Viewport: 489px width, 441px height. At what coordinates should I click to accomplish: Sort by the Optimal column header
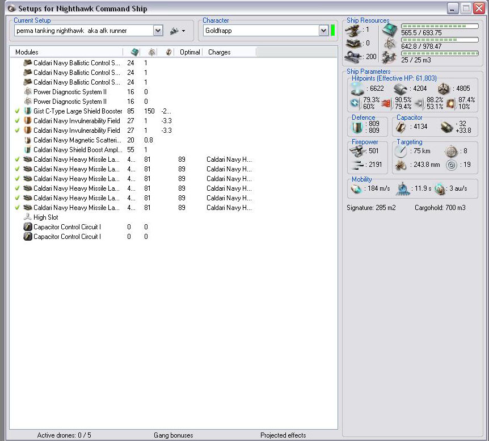coord(189,52)
